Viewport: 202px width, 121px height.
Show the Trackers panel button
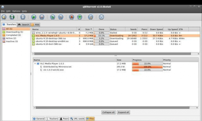(x=52, y=119)
